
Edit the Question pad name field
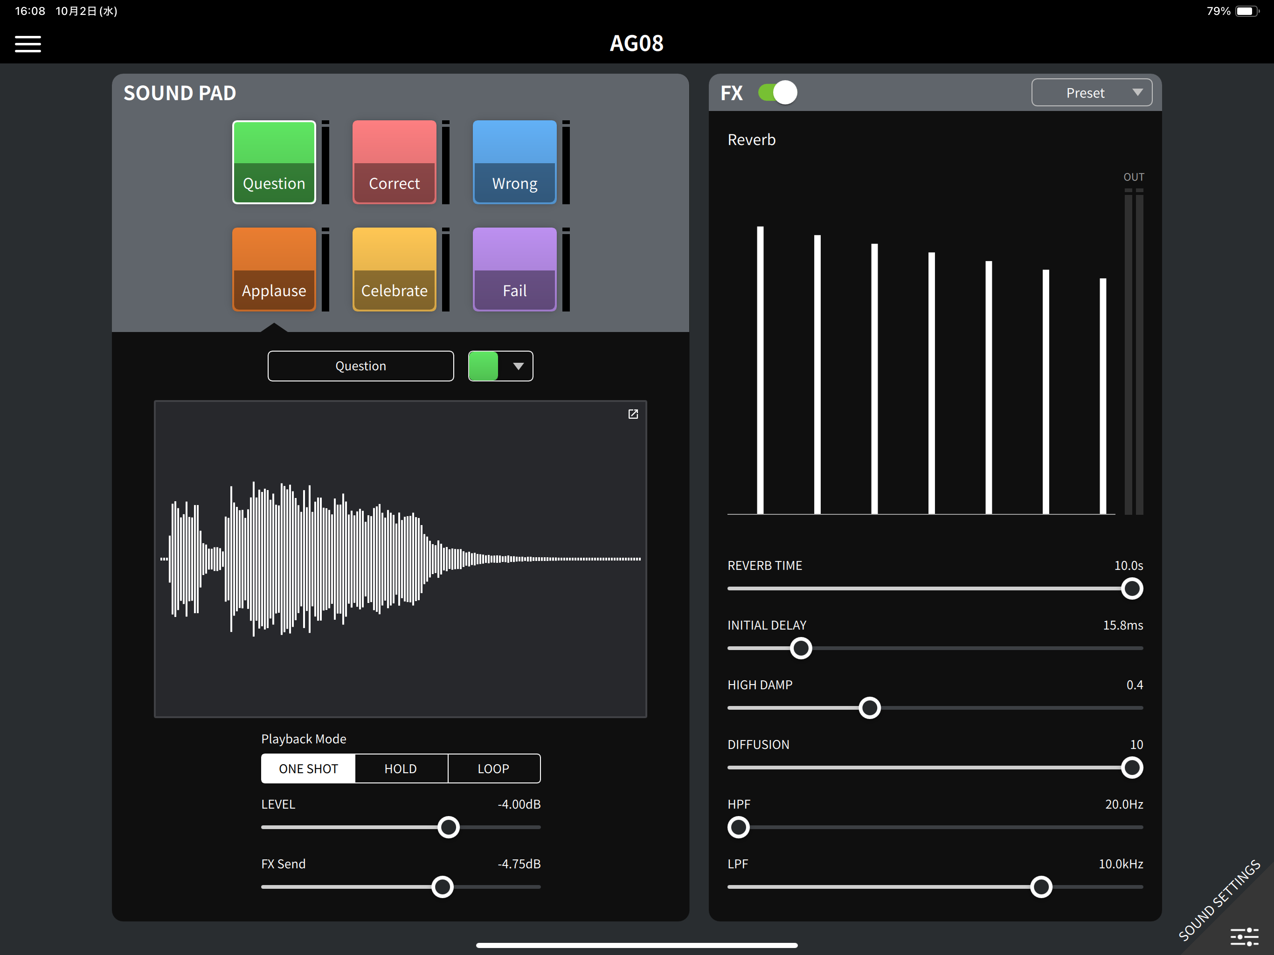[360, 366]
